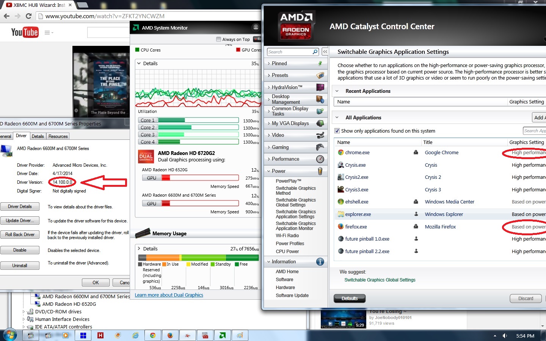546x341 pixels.
Task: Click the Presets icon in Catalyst sidebar
Action: point(320,75)
